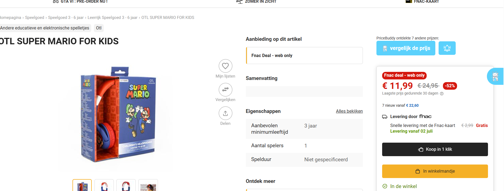Open Alles bekijken properties link

(x=349, y=111)
